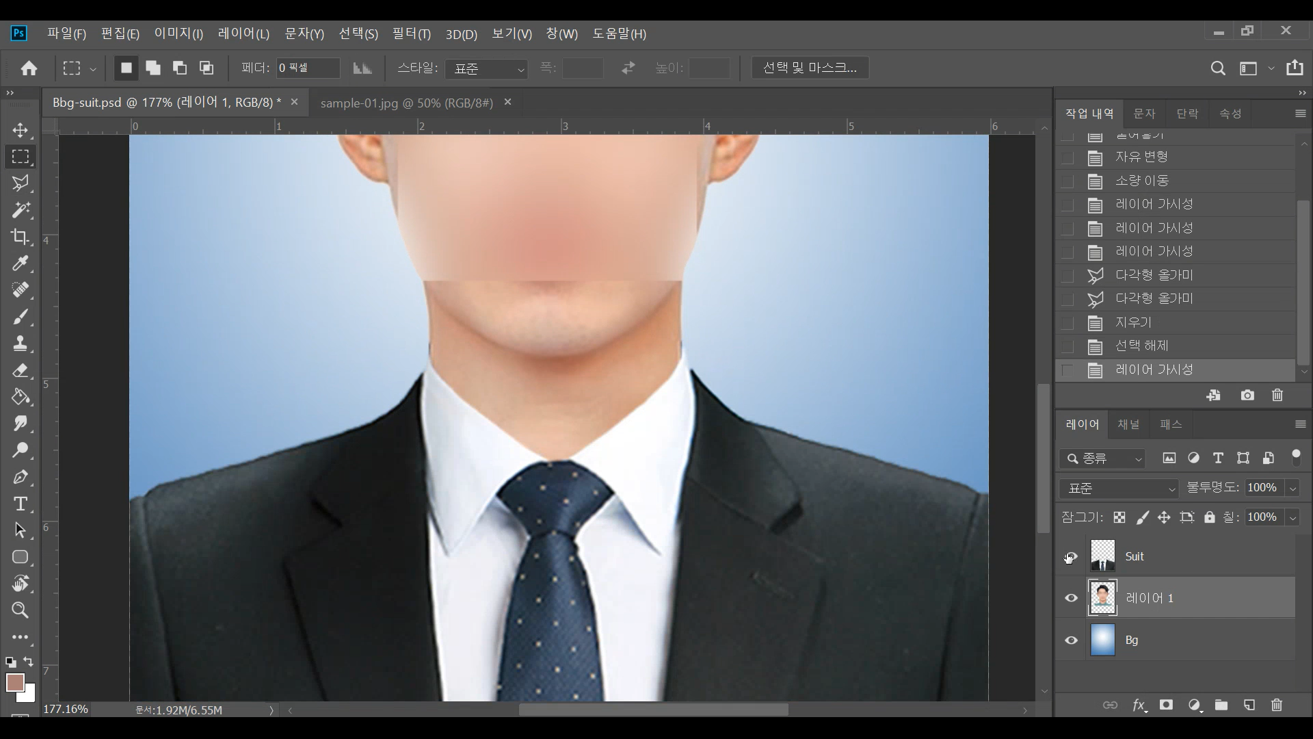Delete current history state trash button
1313x739 pixels.
pos(1277,396)
